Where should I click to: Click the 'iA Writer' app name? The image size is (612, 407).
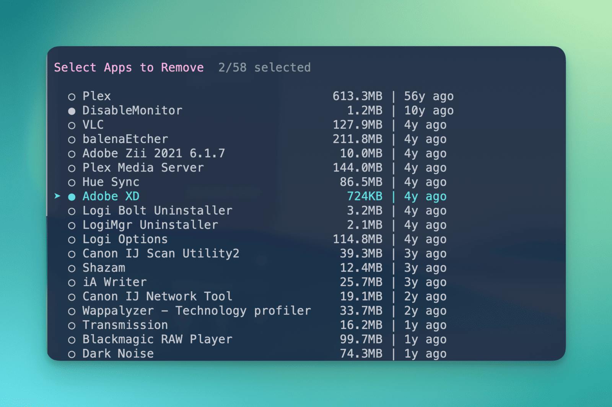(115, 282)
